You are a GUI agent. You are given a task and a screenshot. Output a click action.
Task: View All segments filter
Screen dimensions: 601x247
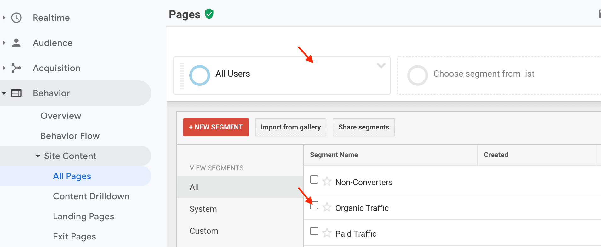click(240, 187)
